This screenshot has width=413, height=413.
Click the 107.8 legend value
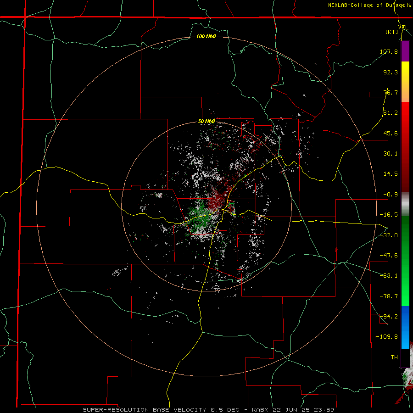pyautogui.click(x=389, y=51)
